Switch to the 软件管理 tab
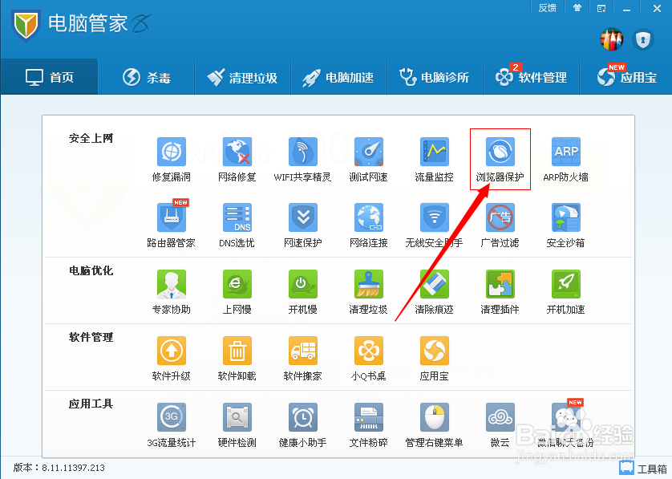Viewport: 672px width, 479px height. (x=532, y=77)
